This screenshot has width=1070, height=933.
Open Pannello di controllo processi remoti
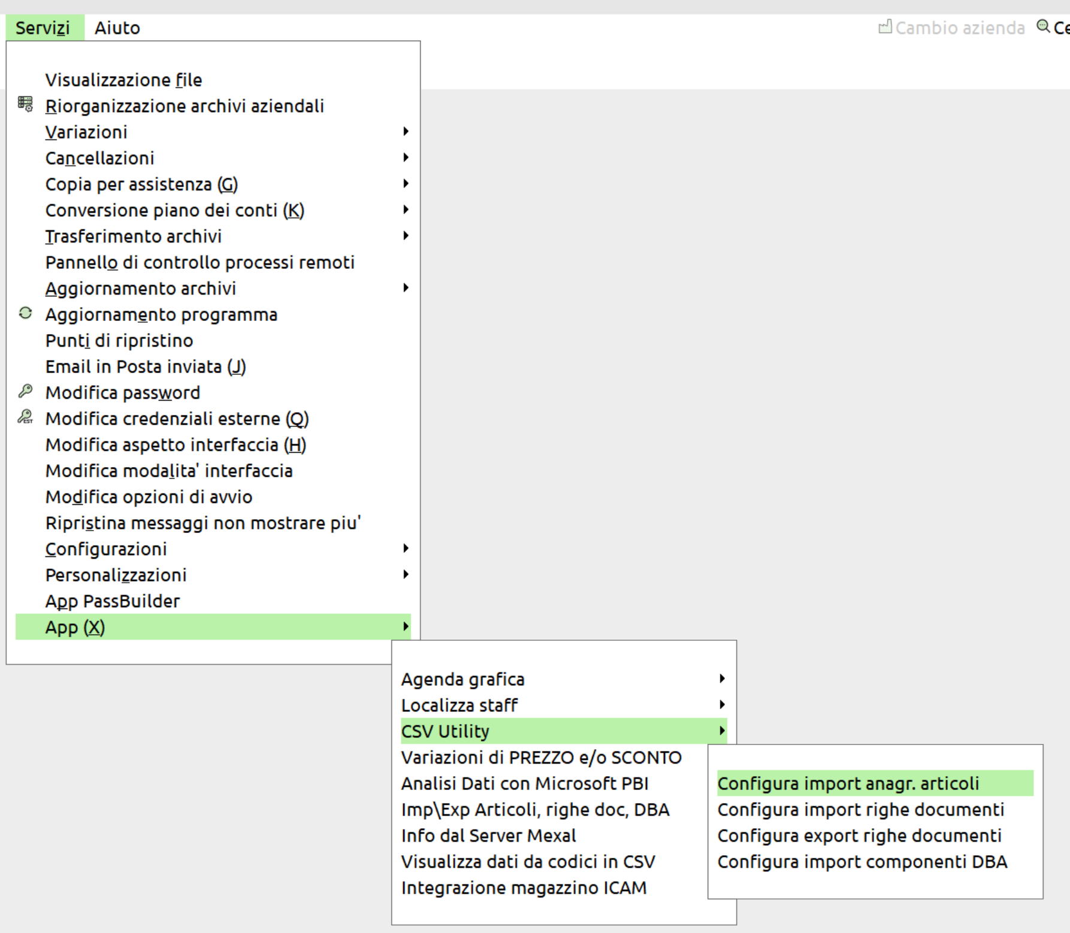[200, 262]
